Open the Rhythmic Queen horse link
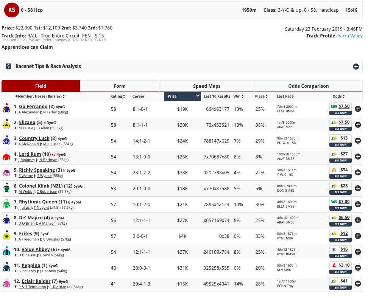 click(x=38, y=202)
